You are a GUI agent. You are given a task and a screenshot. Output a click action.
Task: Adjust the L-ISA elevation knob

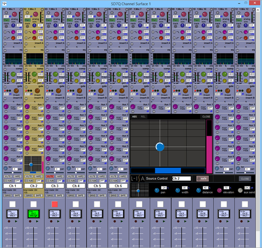click(219, 190)
